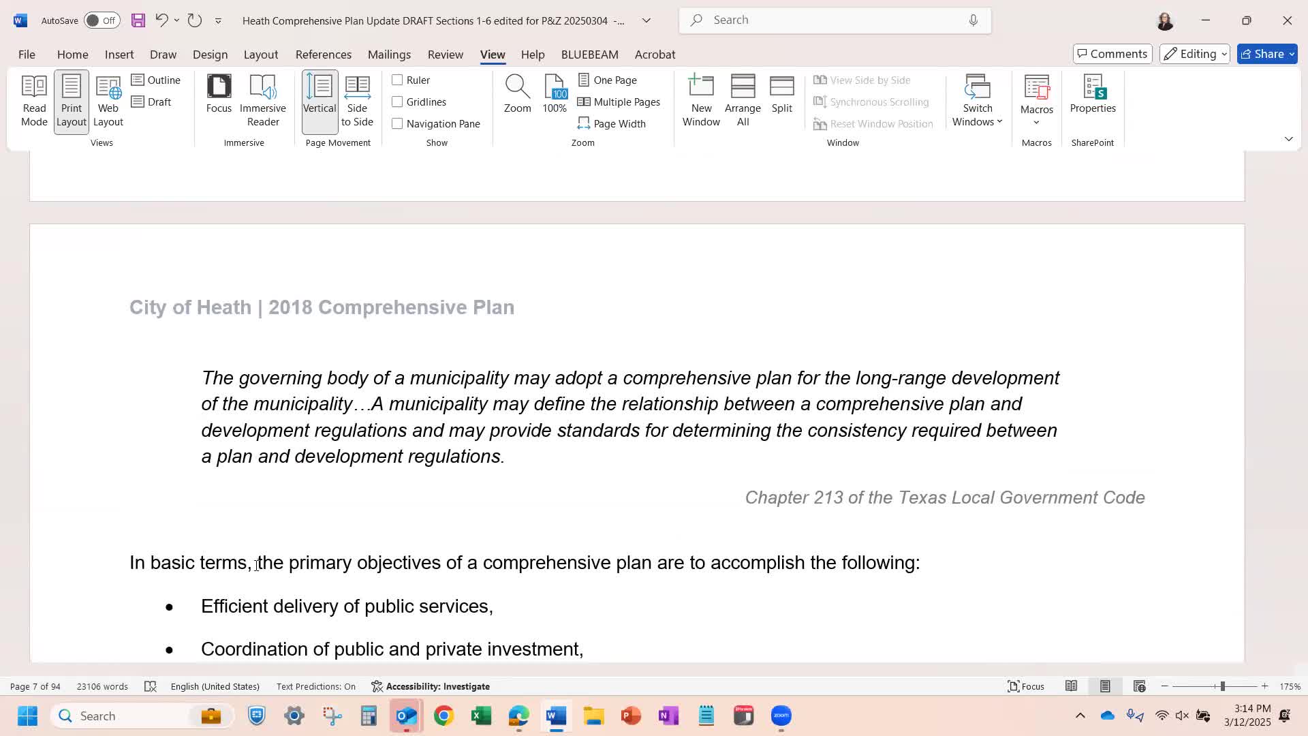Click the Save icon in title bar
This screenshot has width=1308, height=736.
click(x=138, y=20)
